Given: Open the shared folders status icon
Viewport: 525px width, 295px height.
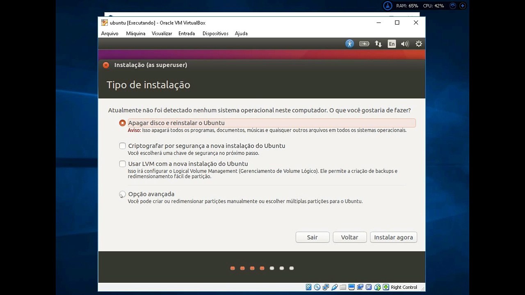Looking at the screenshot, I should pyautogui.click(x=343, y=287).
